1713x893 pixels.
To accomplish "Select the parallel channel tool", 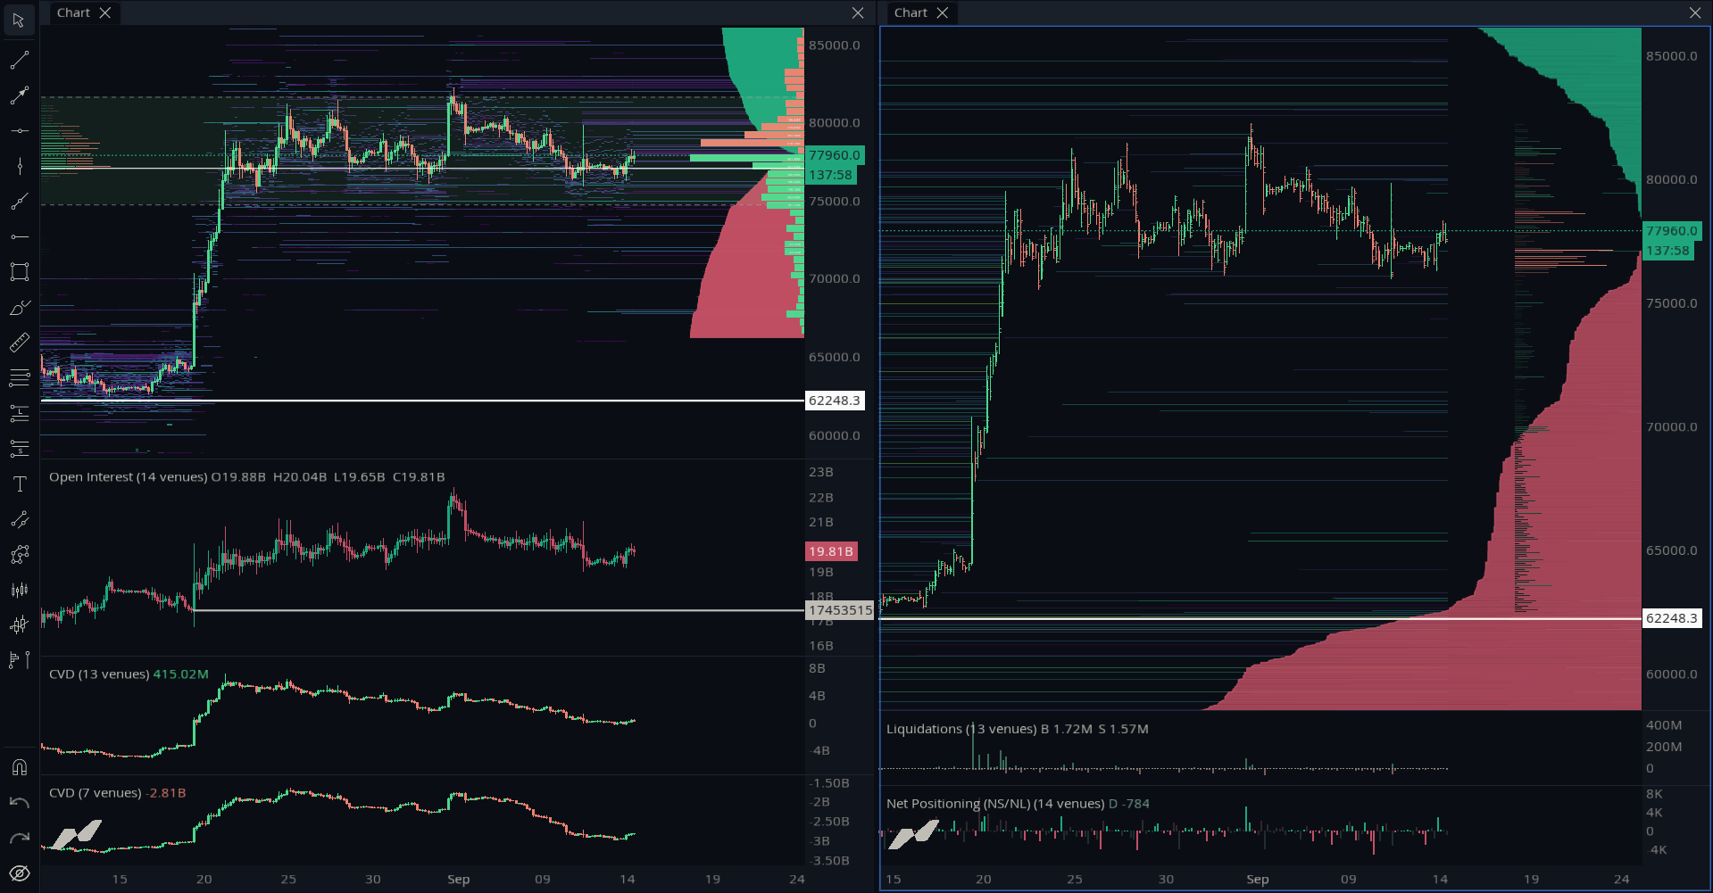I will click(x=19, y=519).
